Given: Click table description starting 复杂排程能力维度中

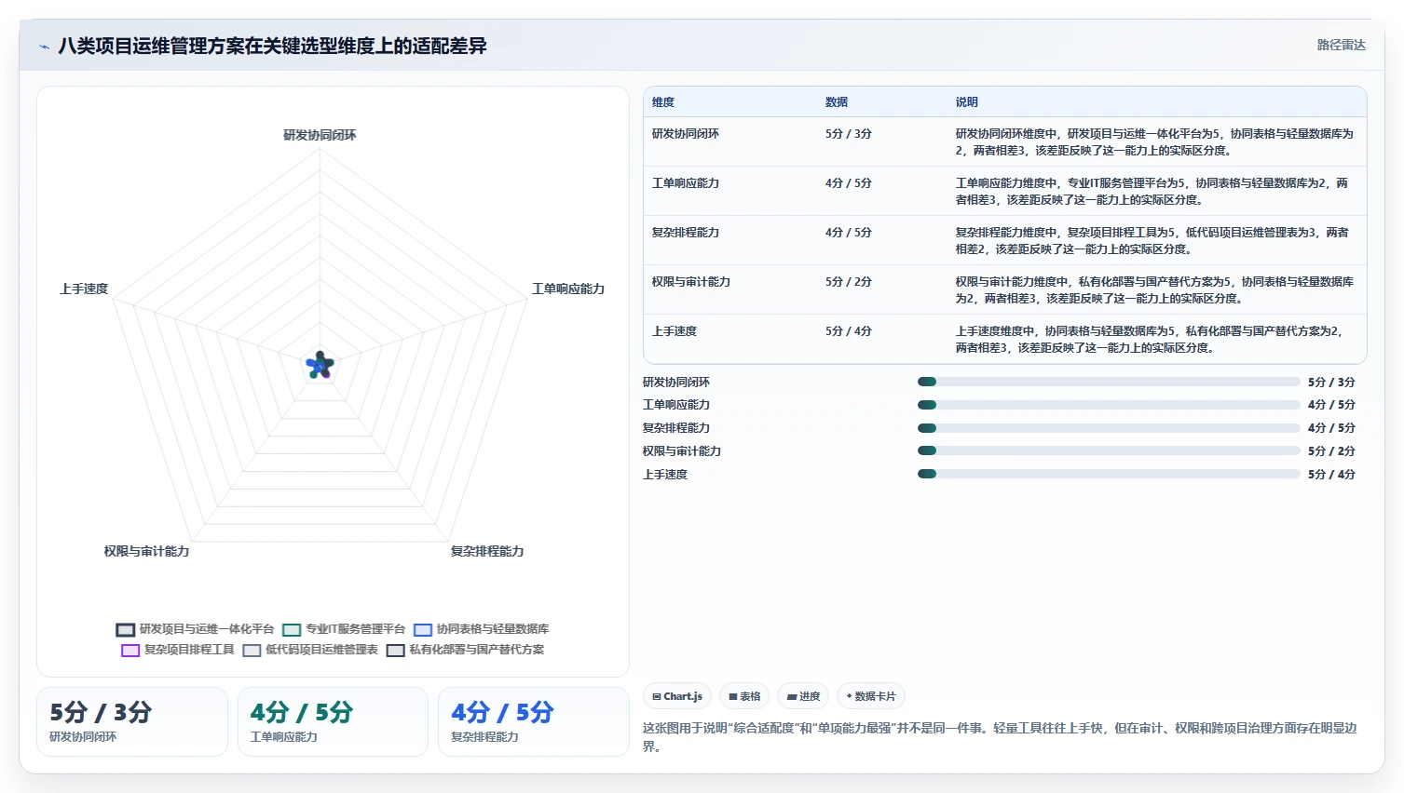Looking at the screenshot, I should click(x=1152, y=241).
